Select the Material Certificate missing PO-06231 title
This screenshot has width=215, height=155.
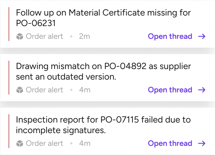103,18
